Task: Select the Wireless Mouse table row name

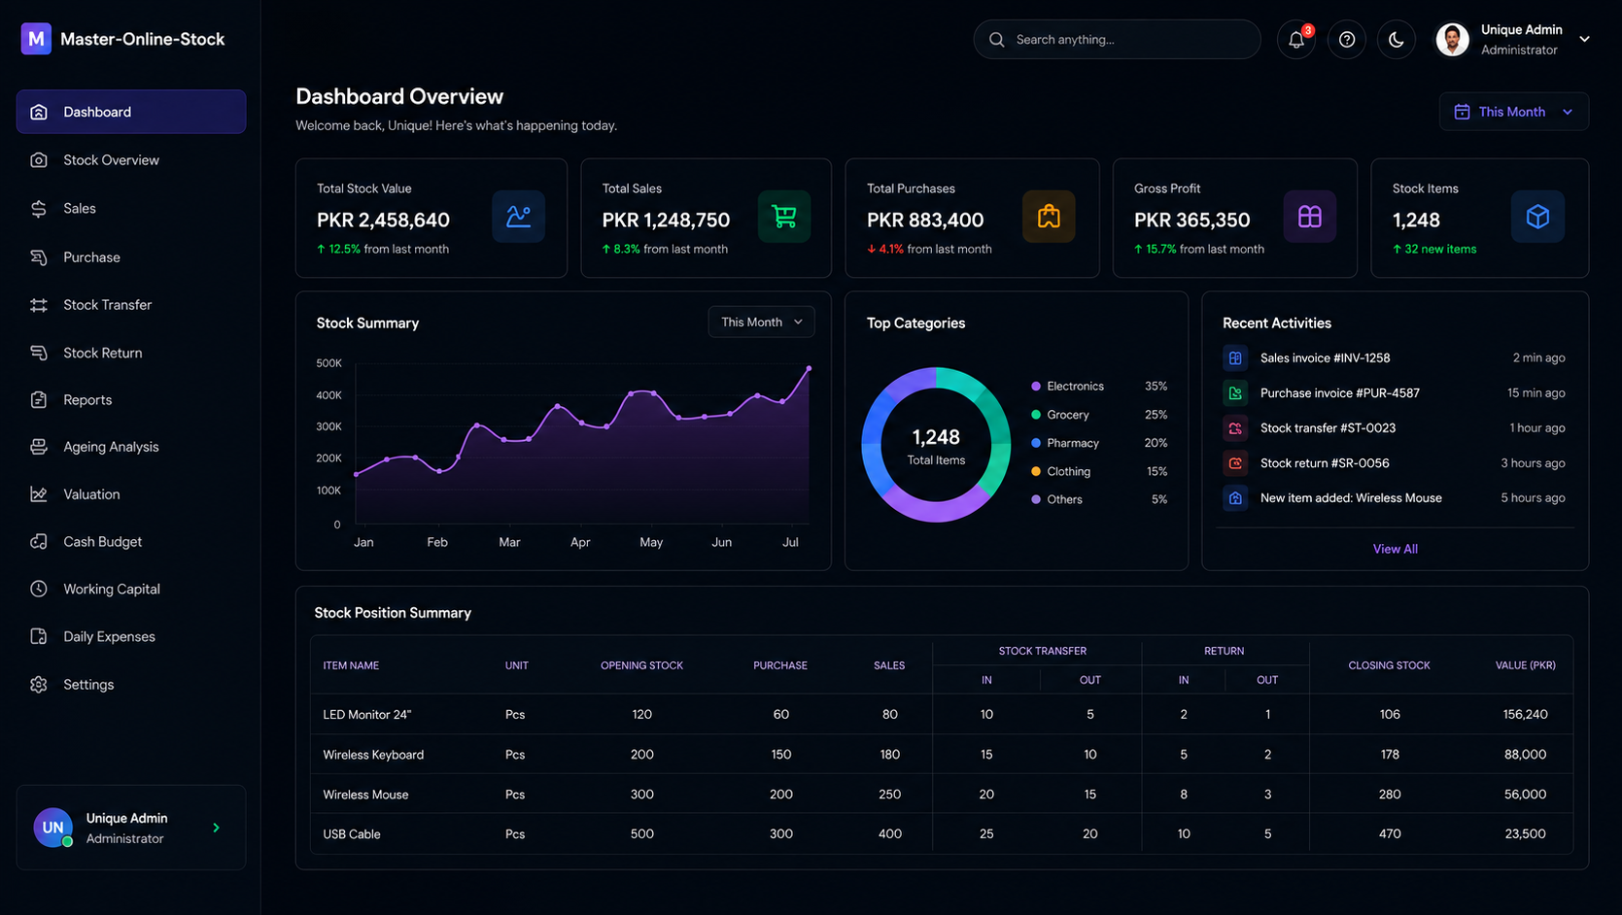Action: tap(365, 795)
